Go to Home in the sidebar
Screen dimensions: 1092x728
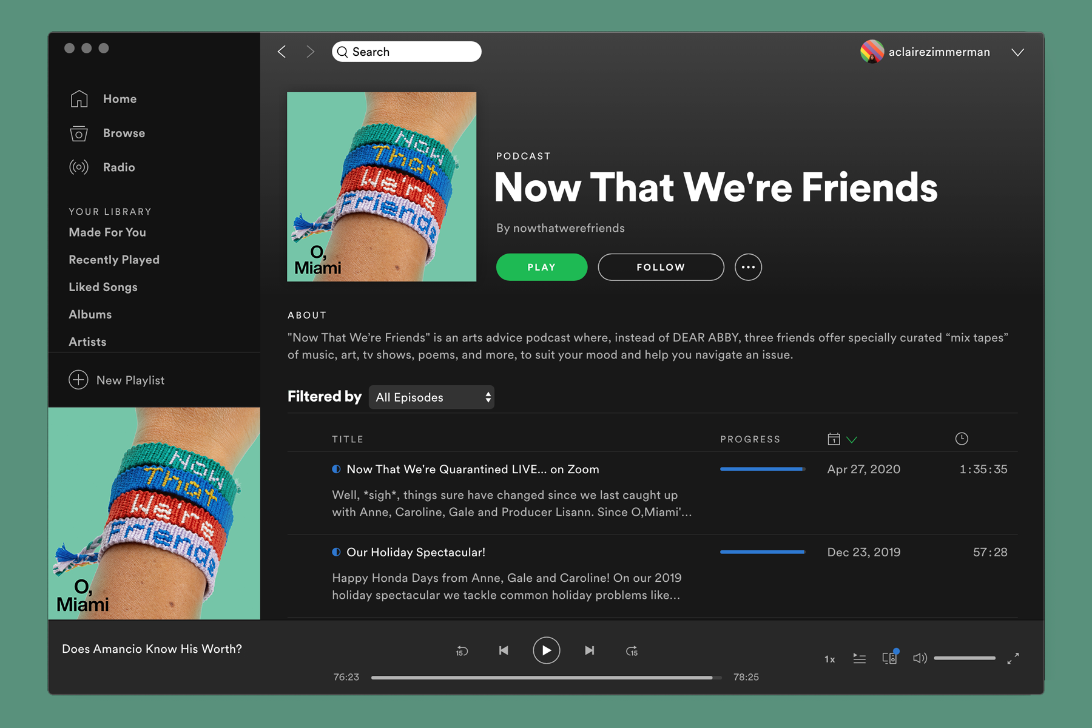pyautogui.click(x=120, y=99)
